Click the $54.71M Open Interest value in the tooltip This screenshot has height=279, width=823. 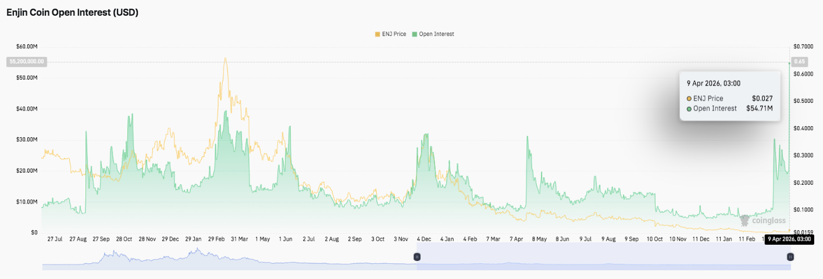pyautogui.click(x=760, y=109)
